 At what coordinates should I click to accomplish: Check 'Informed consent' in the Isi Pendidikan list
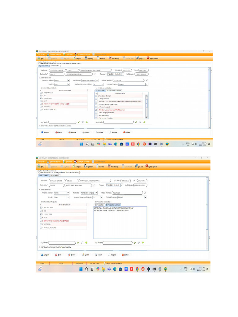point(96,107)
